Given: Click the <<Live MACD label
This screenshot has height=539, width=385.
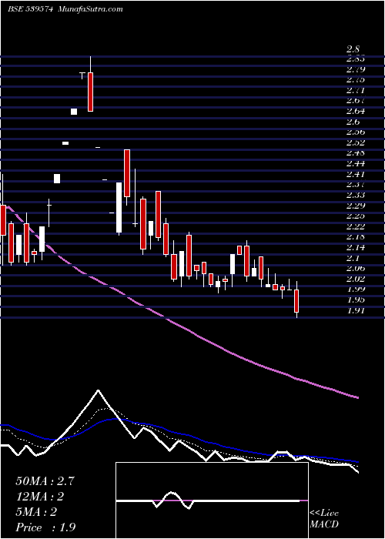Looking at the screenshot, I should pyautogui.click(x=324, y=519).
